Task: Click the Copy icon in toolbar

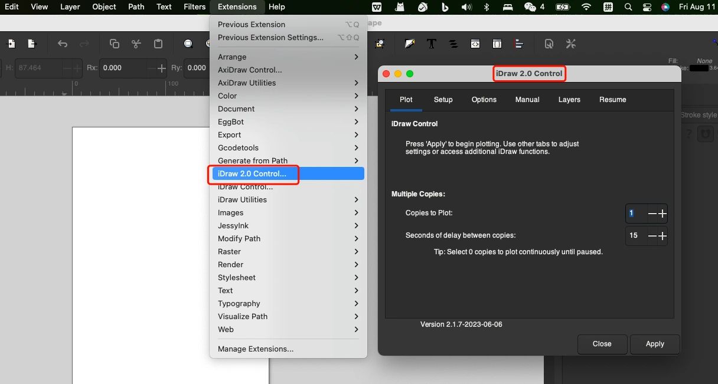Action: click(115, 44)
